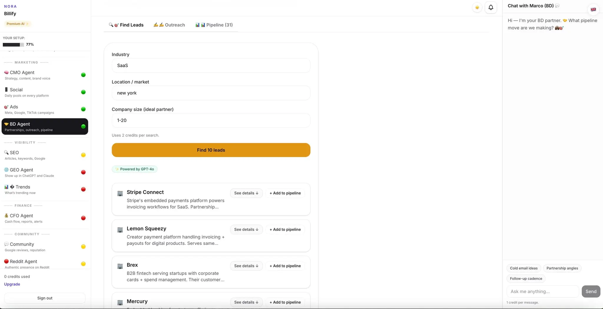Select Cold email ideas suggestion
603x309 pixels.
524,268
